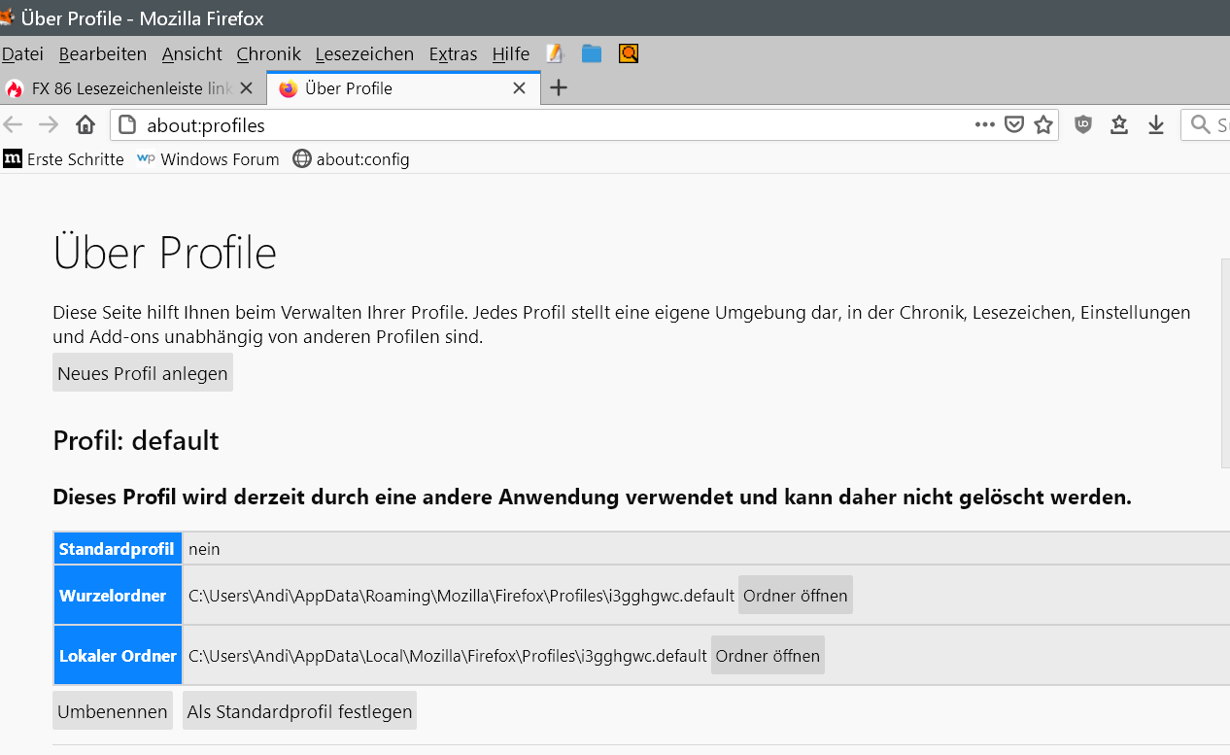The width and height of the screenshot is (1230, 755).
Task: Open the Downloads arrow icon
Action: pos(1156,125)
